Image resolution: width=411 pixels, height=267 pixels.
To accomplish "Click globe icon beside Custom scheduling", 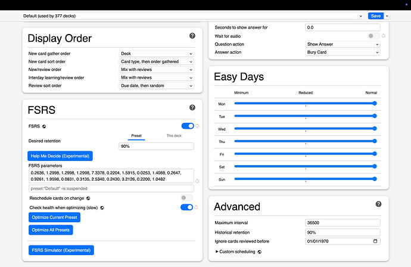I will coord(260,252).
